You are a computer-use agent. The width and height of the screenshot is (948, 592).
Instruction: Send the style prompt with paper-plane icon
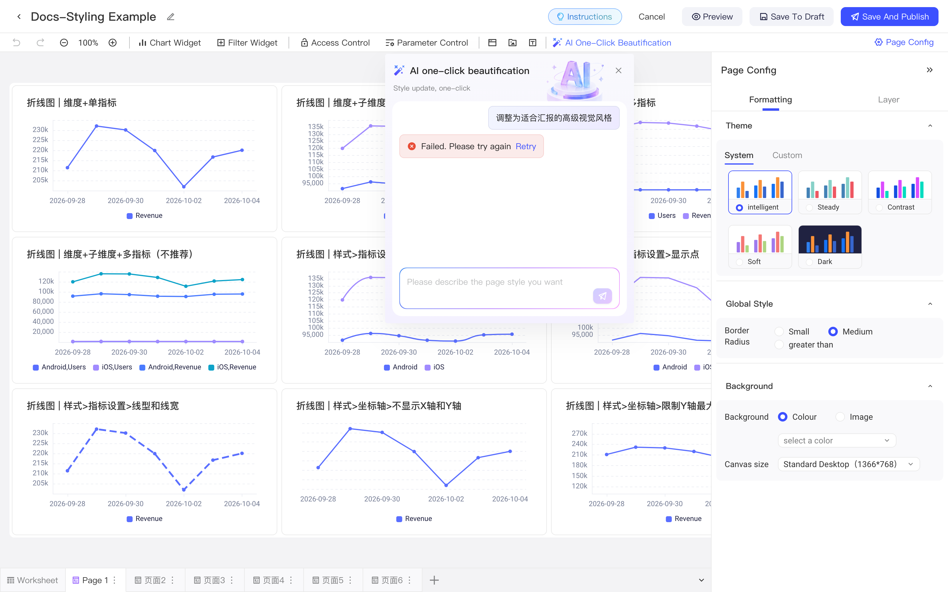[602, 296]
